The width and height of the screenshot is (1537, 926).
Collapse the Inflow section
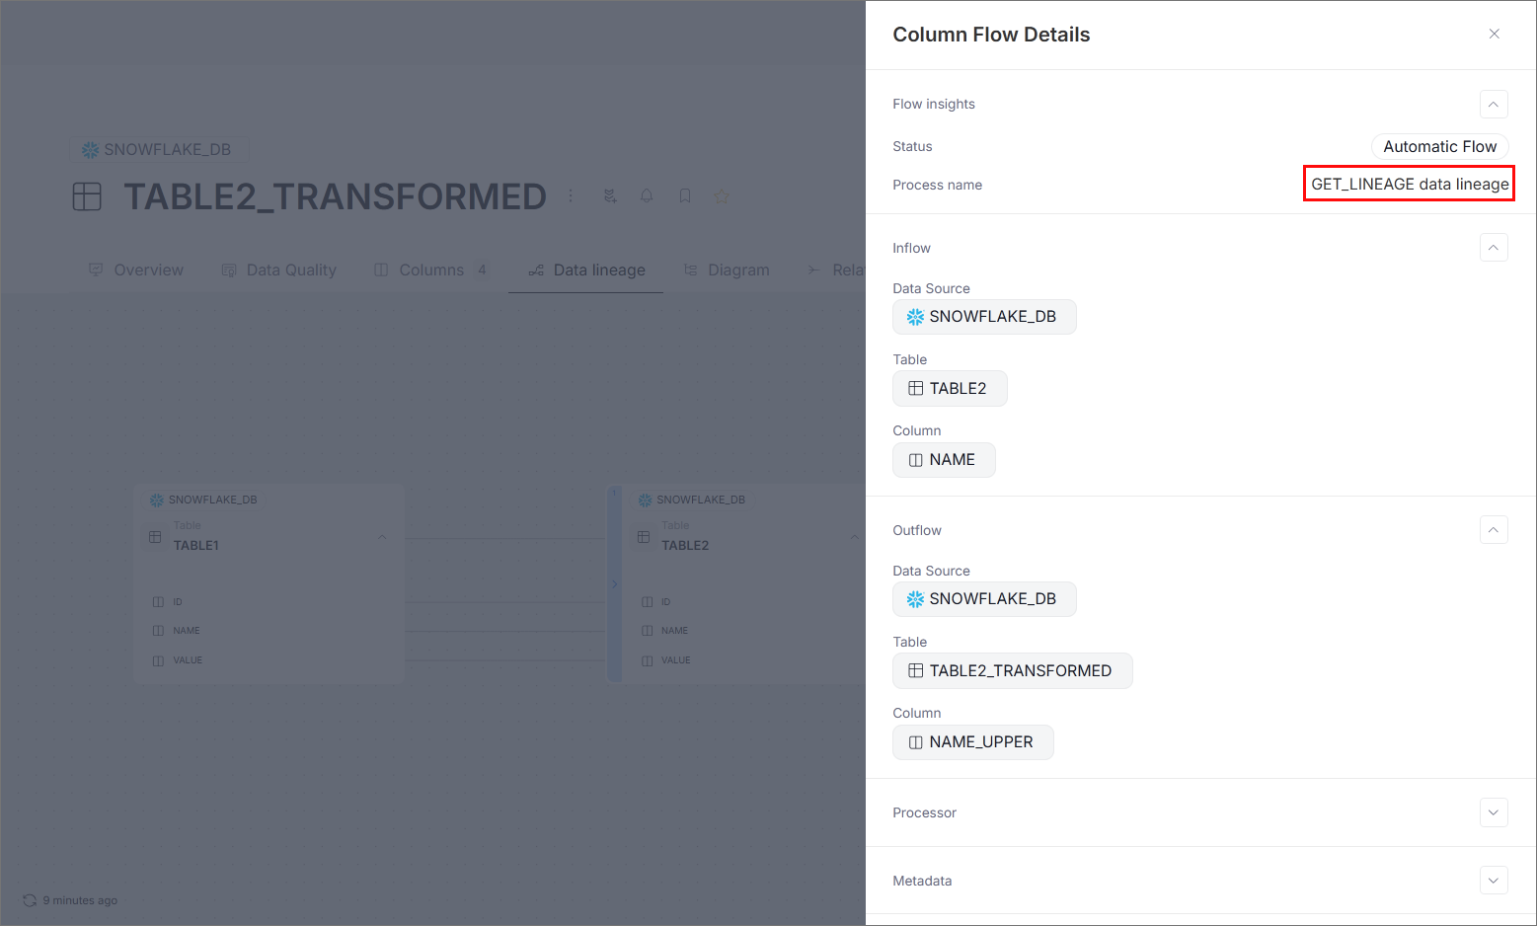[x=1494, y=248]
